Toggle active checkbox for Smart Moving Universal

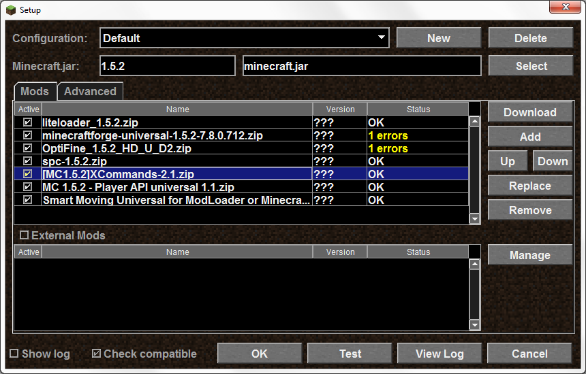28,199
